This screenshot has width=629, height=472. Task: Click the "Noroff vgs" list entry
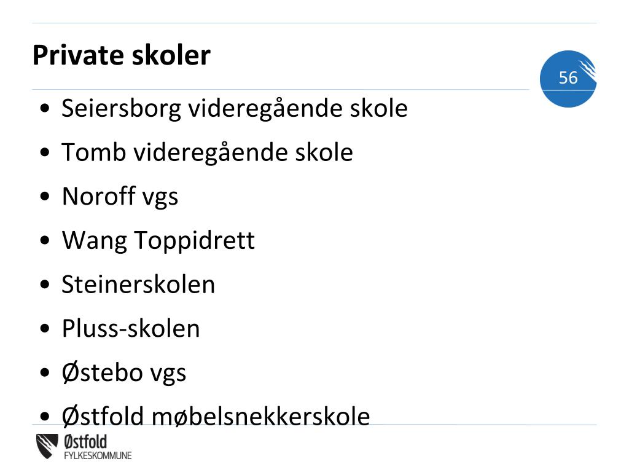click(120, 197)
